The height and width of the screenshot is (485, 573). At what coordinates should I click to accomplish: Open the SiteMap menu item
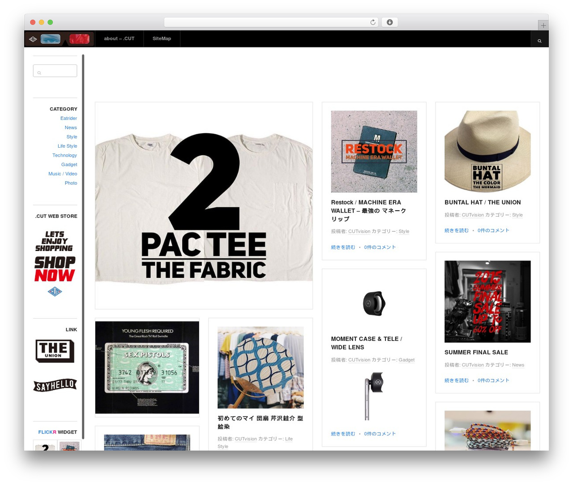click(162, 39)
